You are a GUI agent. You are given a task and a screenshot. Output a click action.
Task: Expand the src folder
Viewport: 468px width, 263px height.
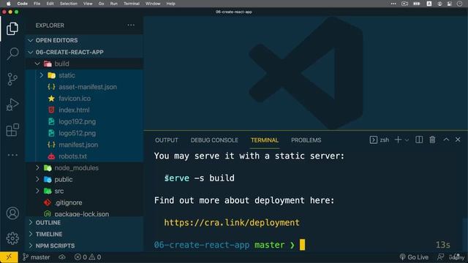(85, 191)
